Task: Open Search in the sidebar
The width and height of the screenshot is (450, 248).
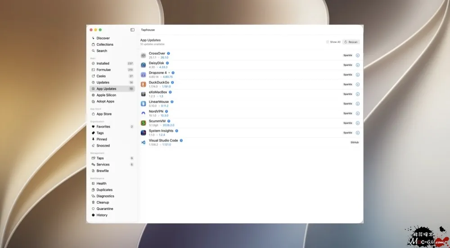Action: 112,51
